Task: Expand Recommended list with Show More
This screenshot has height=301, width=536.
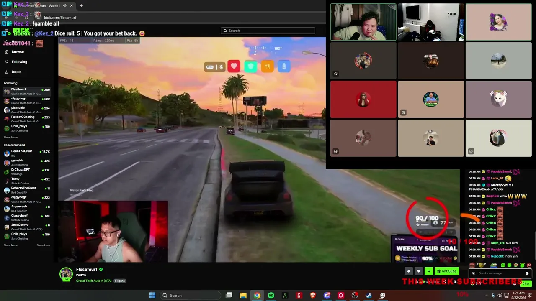Action: coord(11,245)
